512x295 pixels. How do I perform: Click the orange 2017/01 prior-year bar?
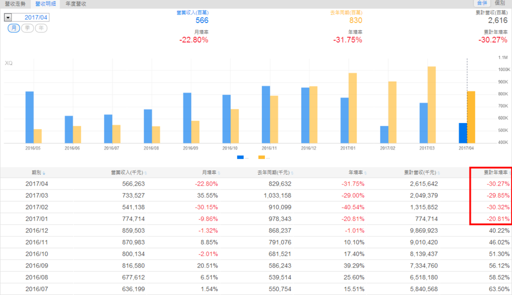tap(352, 108)
